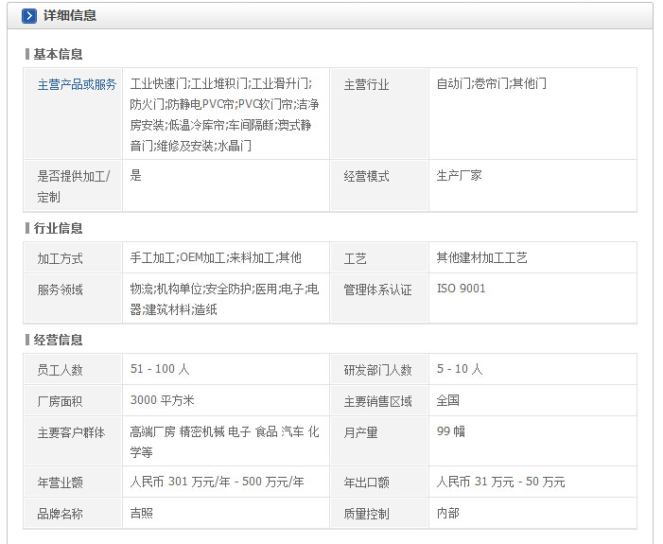The image size is (663, 544).
Task: Click the 经营模式 label
Action: click(x=366, y=176)
